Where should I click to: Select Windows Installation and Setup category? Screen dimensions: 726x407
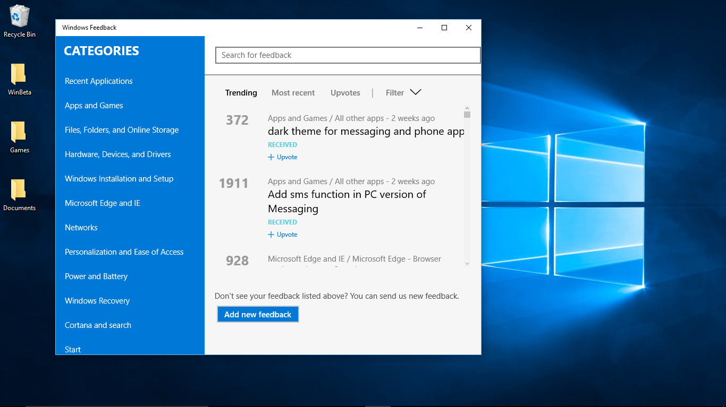point(119,179)
